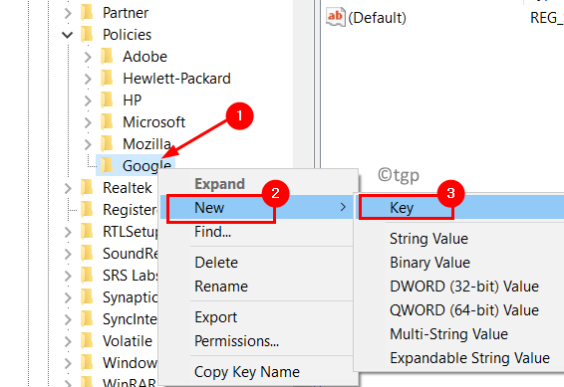Choose Find... in the context menu

pos(258,232)
